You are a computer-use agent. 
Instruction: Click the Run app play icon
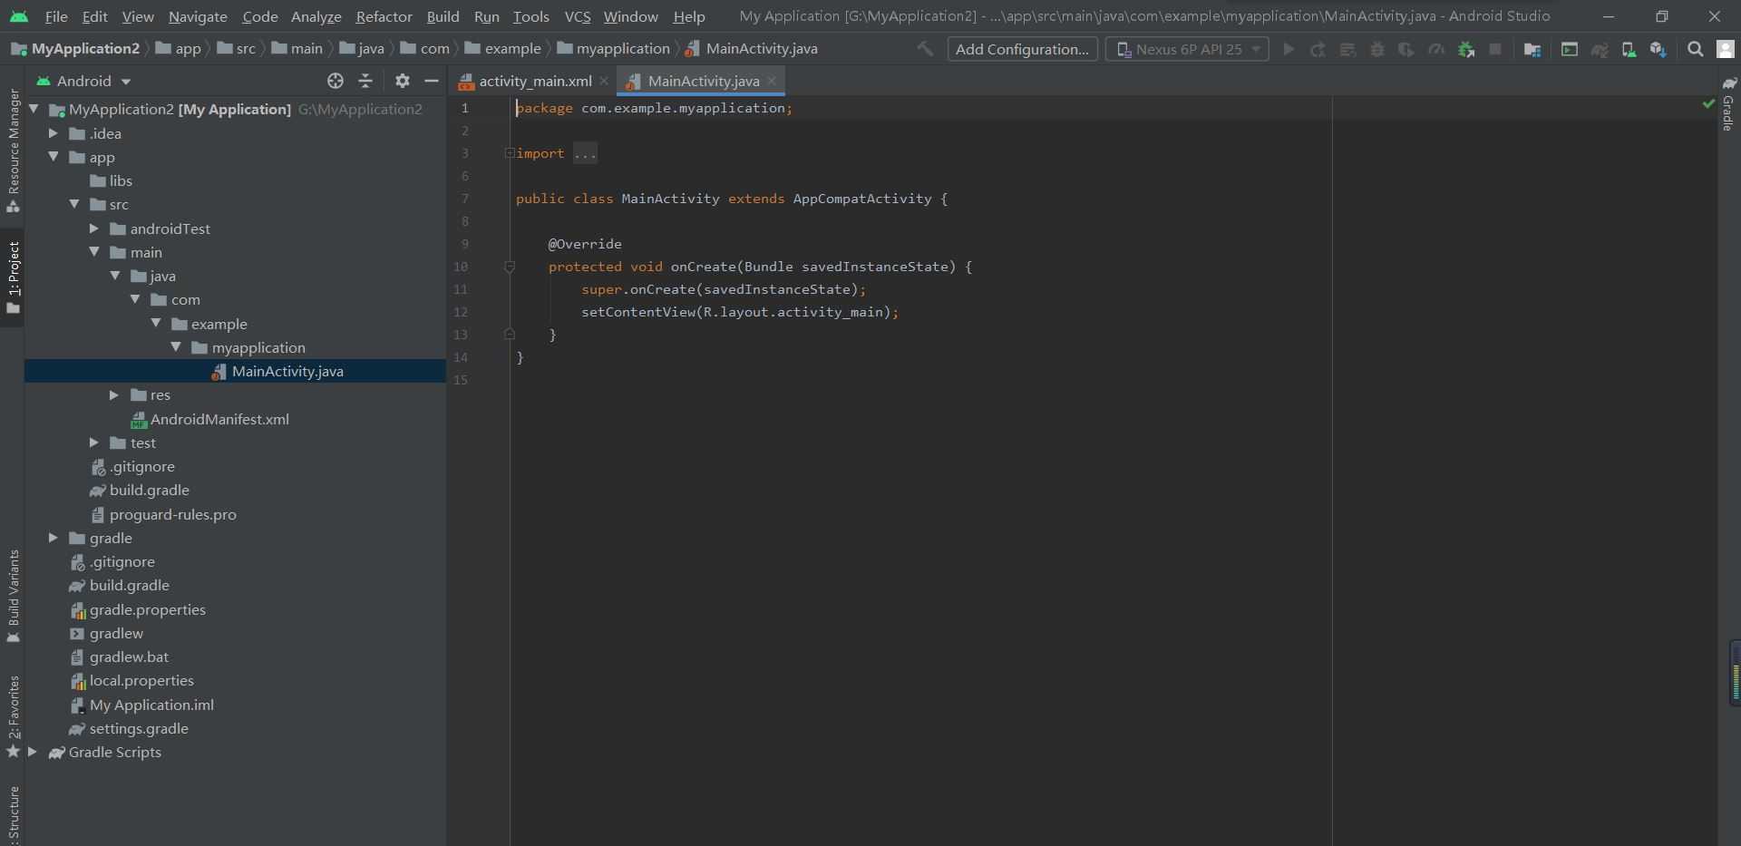(x=1289, y=49)
